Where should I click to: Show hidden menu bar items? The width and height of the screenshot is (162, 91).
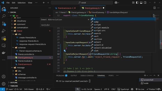36,3
